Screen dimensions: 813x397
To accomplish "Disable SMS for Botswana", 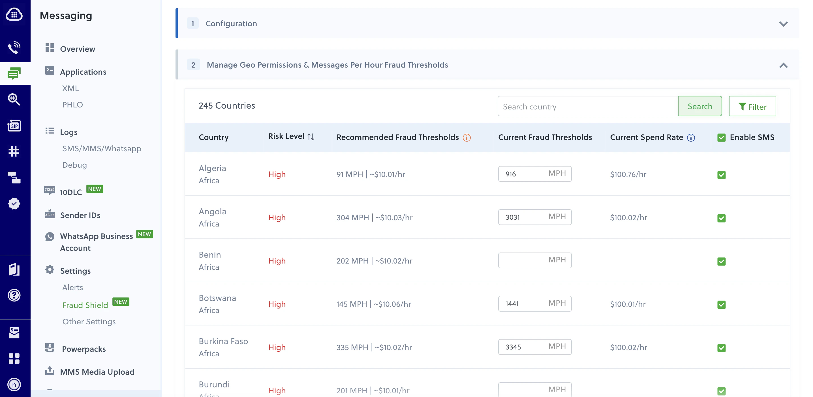I will click(x=721, y=305).
